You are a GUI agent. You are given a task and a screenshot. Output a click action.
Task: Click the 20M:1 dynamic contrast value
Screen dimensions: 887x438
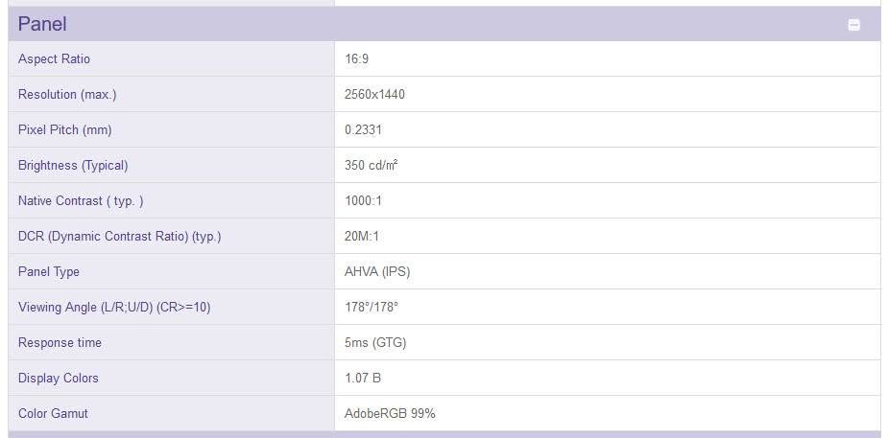pyautogui.click(x=362, y=237)
